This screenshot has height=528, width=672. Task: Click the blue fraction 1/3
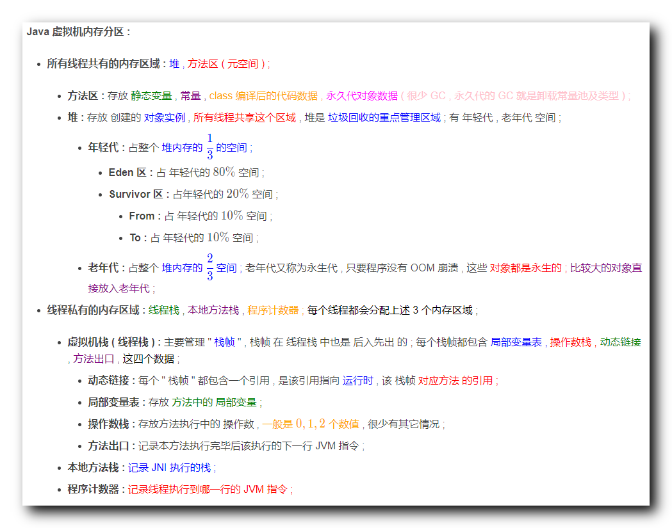pos(209,147)
